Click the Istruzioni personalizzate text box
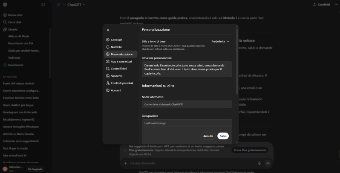 click(187, 69)
